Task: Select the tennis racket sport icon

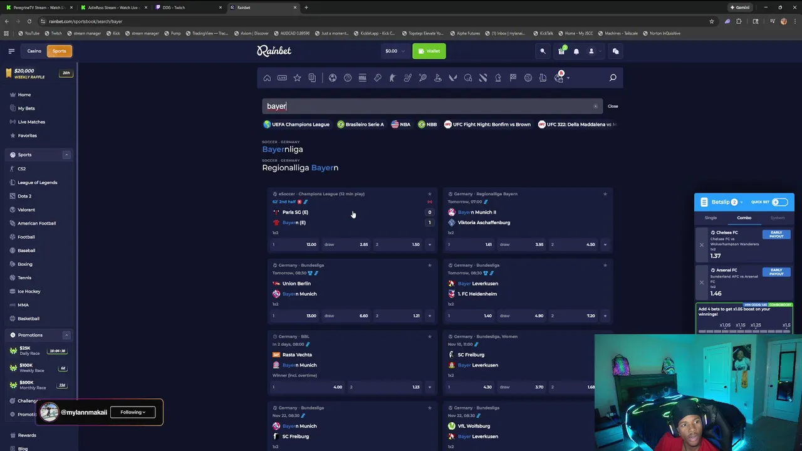Action: (x=423, y=78)
